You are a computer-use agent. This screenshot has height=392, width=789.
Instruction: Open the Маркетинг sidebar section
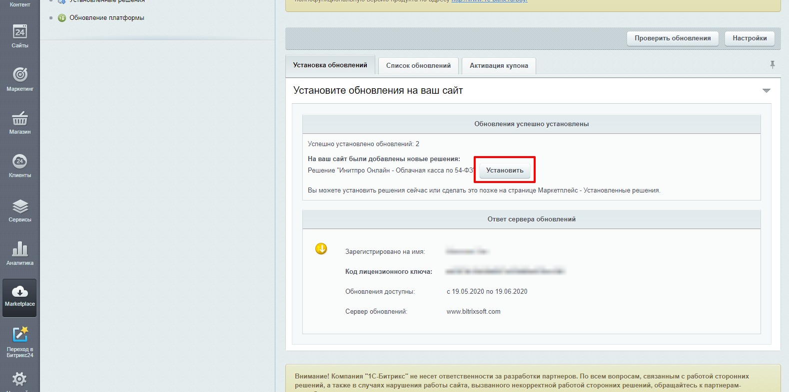(20, 79)
